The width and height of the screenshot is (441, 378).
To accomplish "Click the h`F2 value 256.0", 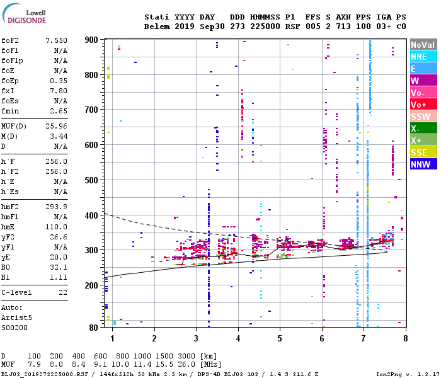I will tap(57, 172).
